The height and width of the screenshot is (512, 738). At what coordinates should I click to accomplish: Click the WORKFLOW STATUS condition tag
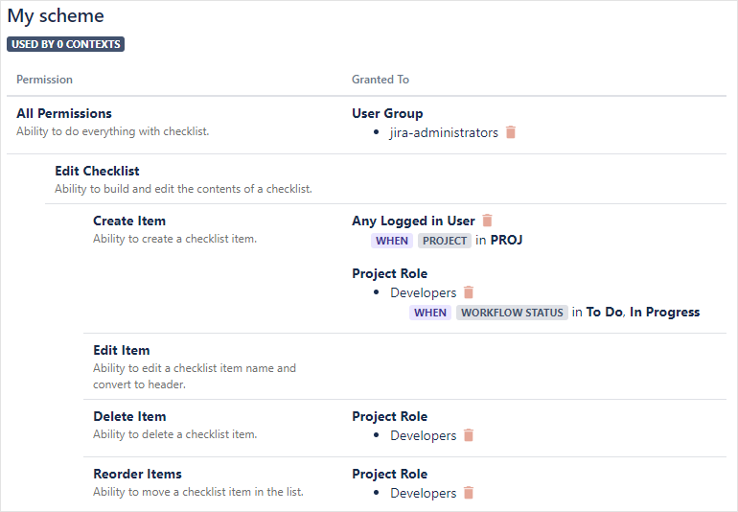[512, 313]
